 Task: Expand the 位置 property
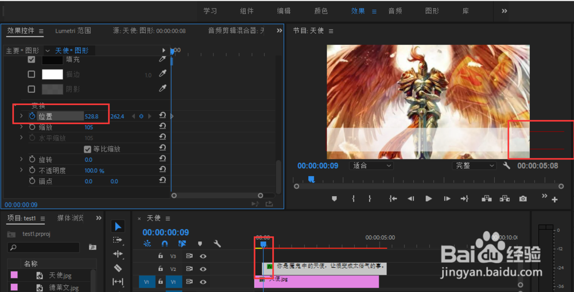(x=21, y=116)
